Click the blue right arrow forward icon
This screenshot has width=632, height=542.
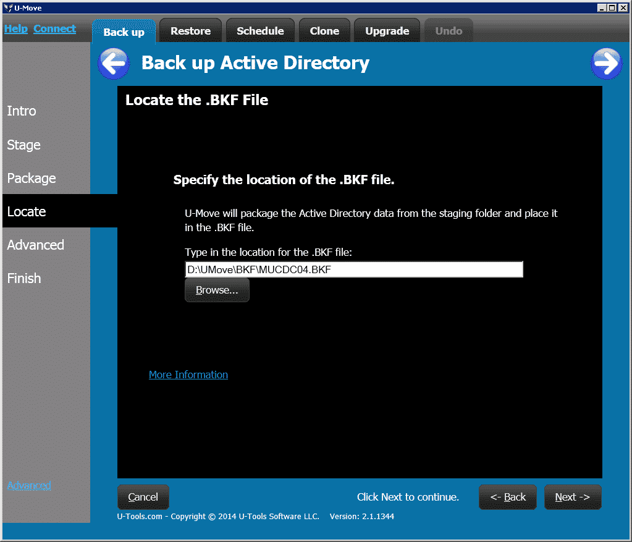(x=607, y=63)
